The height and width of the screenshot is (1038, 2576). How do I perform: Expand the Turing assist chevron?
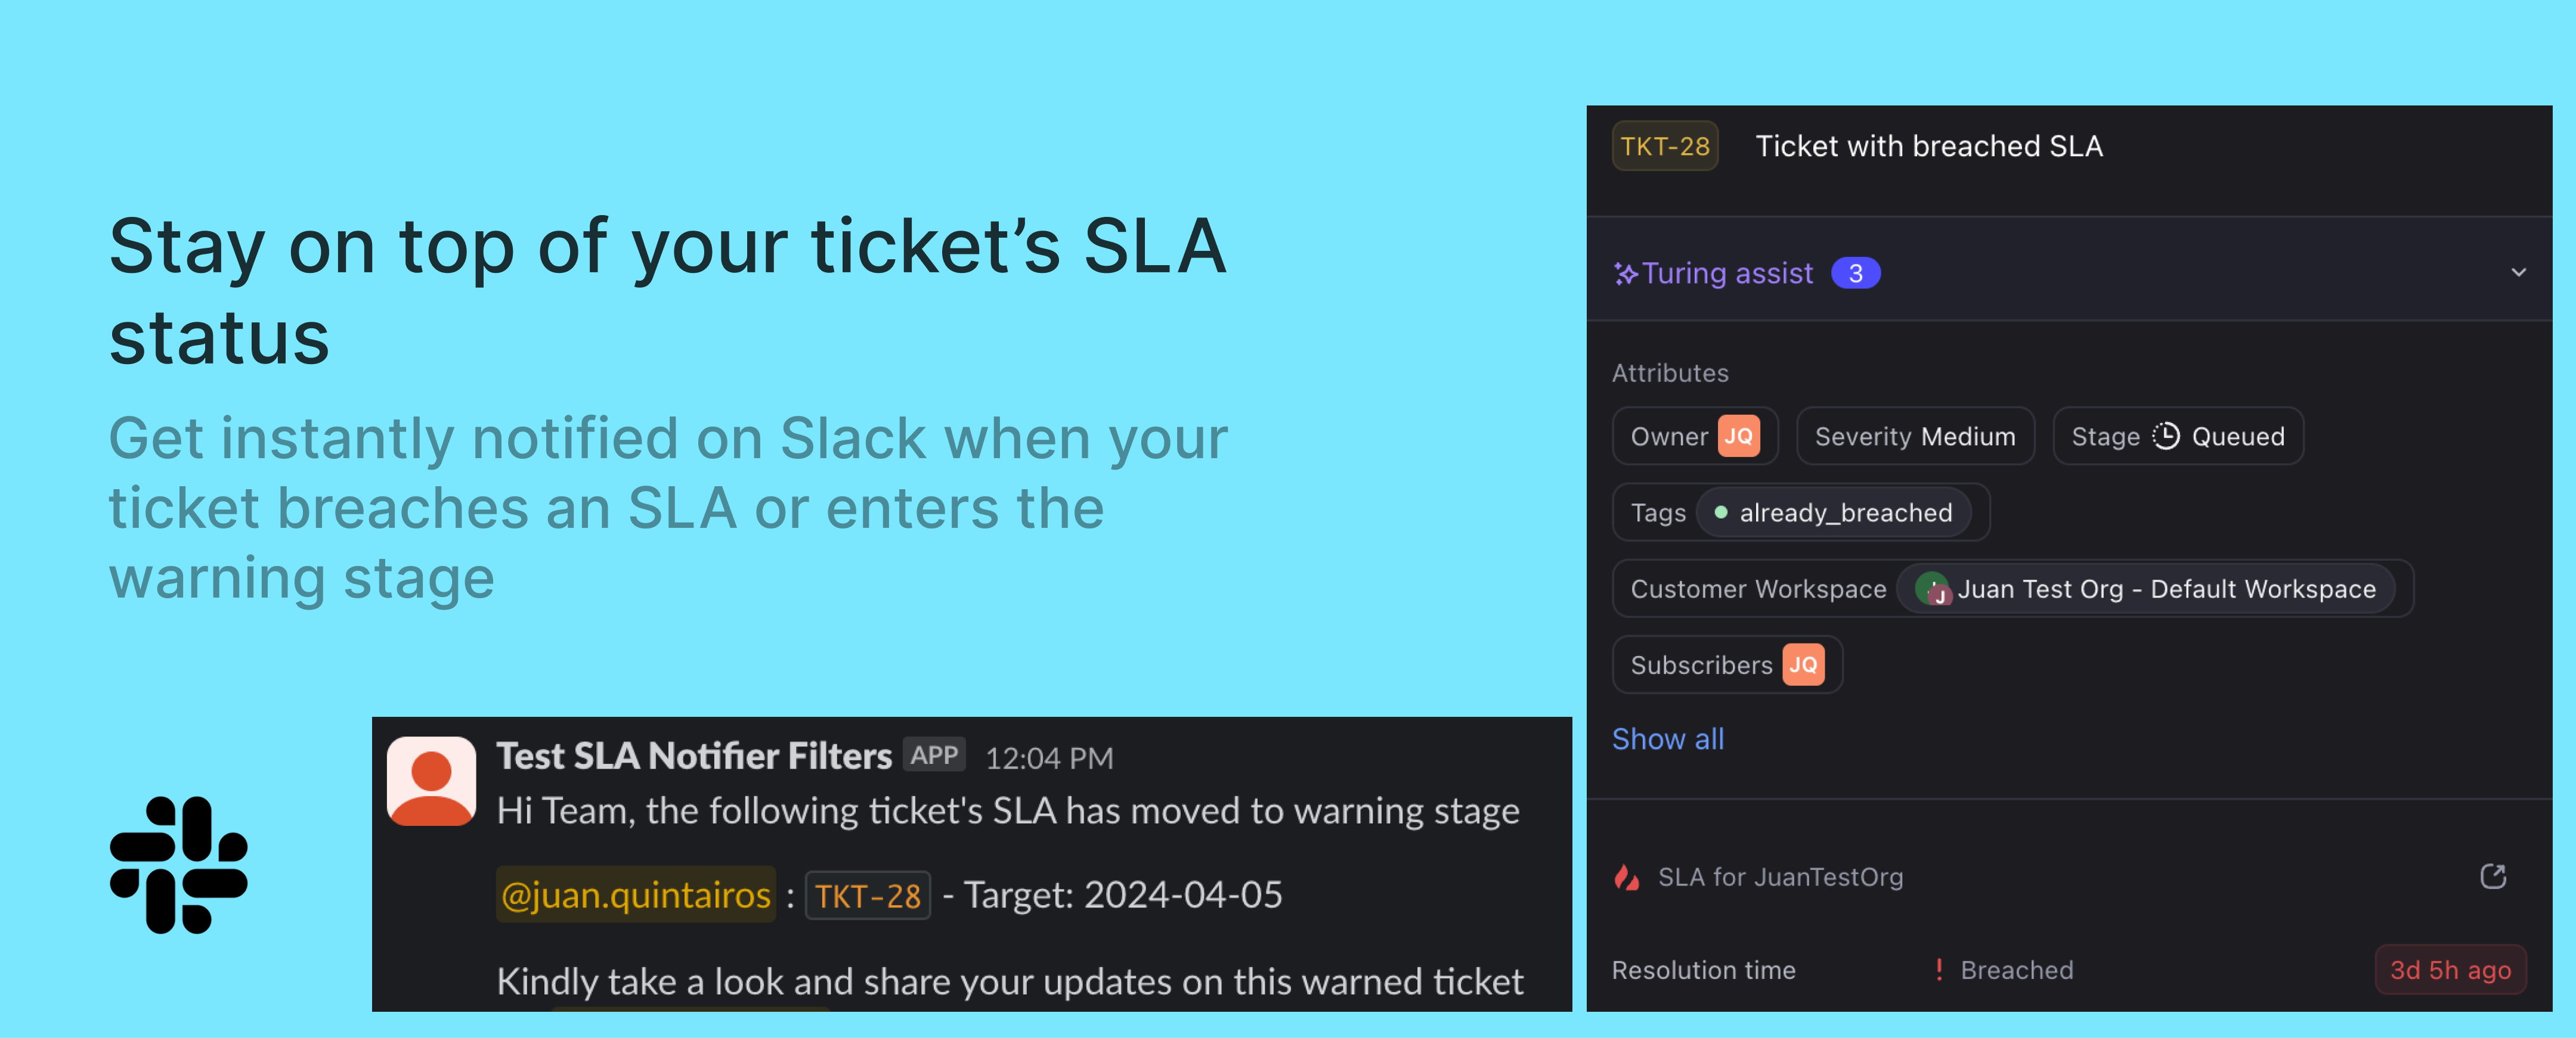tap(2518, 273)
